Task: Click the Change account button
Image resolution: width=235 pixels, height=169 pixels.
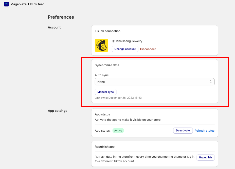Action: pos(125,49)
